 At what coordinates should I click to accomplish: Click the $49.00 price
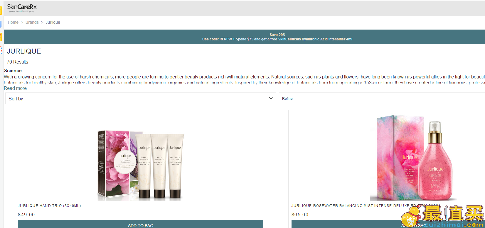pyautogui.click(x=26, y=215)
